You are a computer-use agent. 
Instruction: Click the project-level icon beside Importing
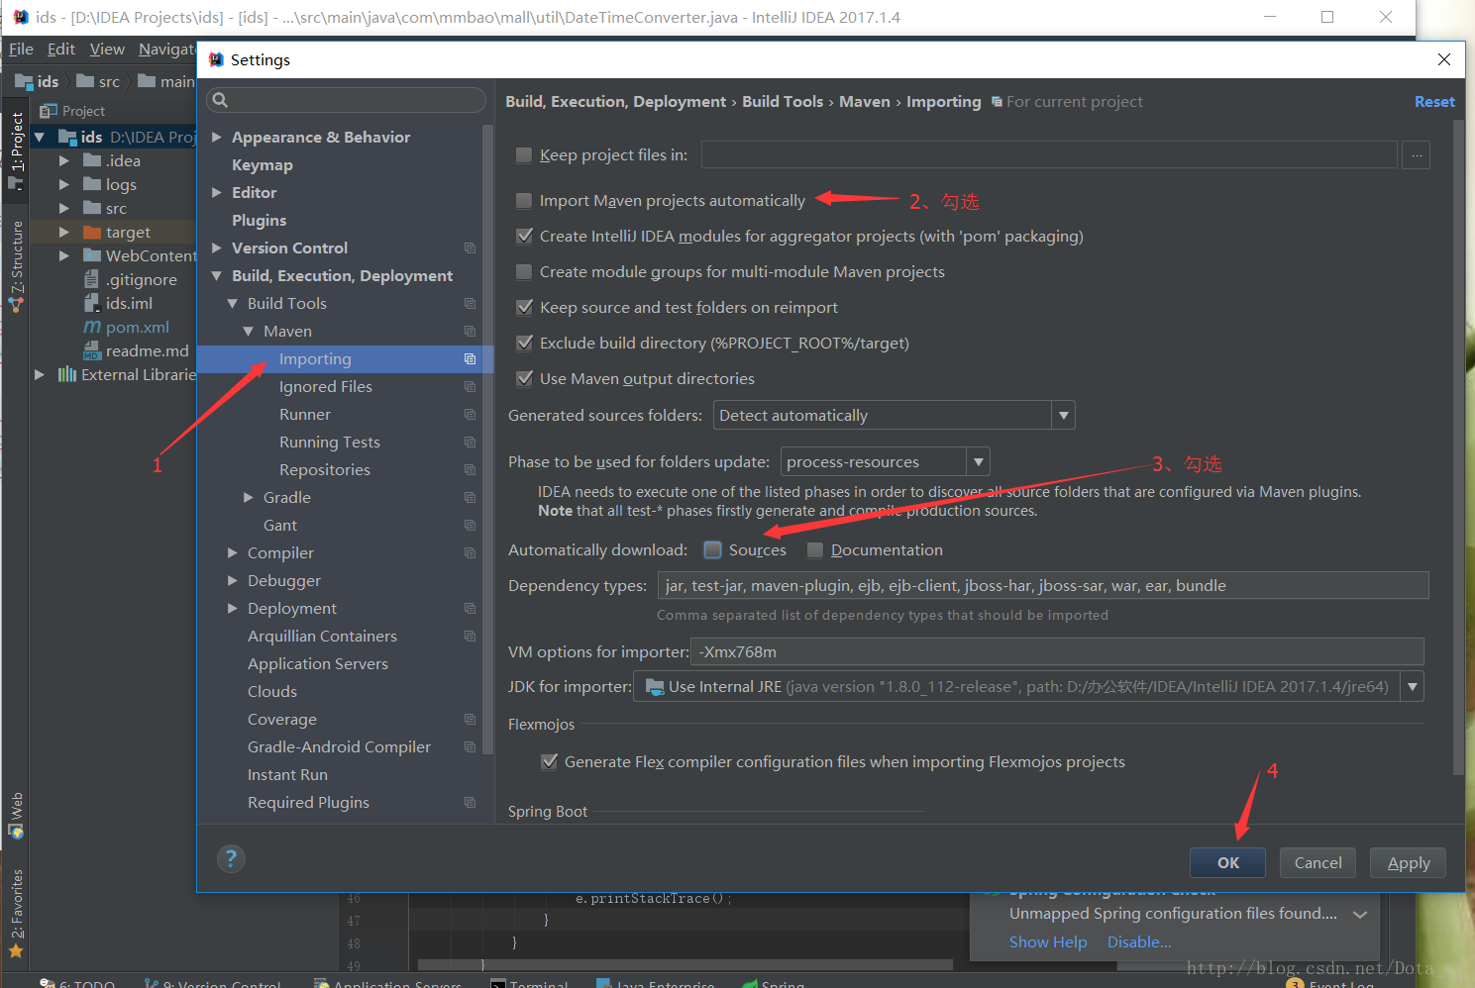click(x=470, y=358)
